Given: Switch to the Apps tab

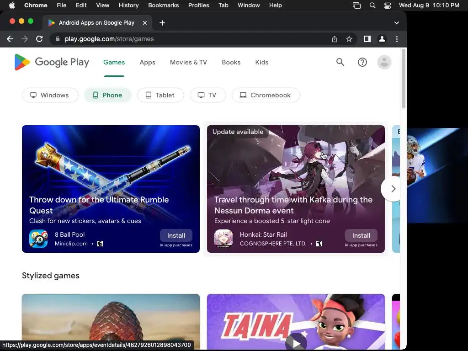Looking at the screenshot, I should click(x=148, y=62).
